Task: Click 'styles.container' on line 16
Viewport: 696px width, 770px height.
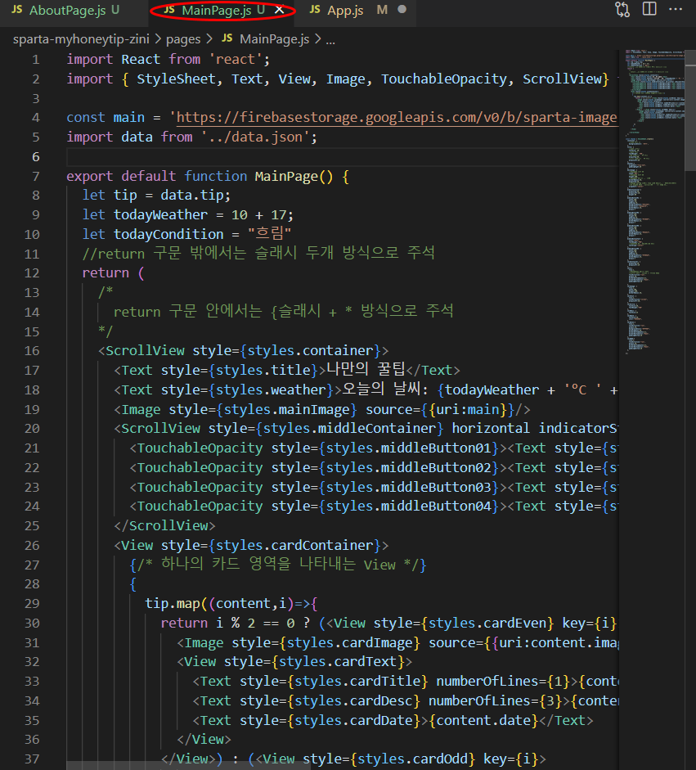Action: pyautogui.click(x=310, y=350)
